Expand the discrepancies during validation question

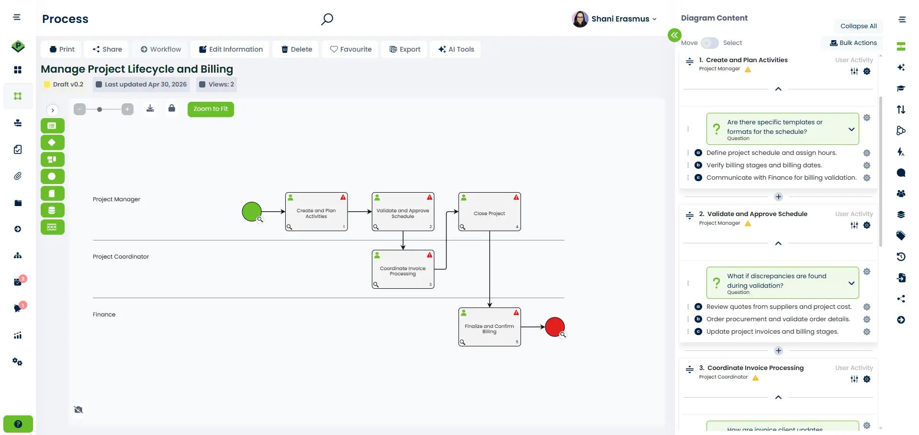pos(852,283)
